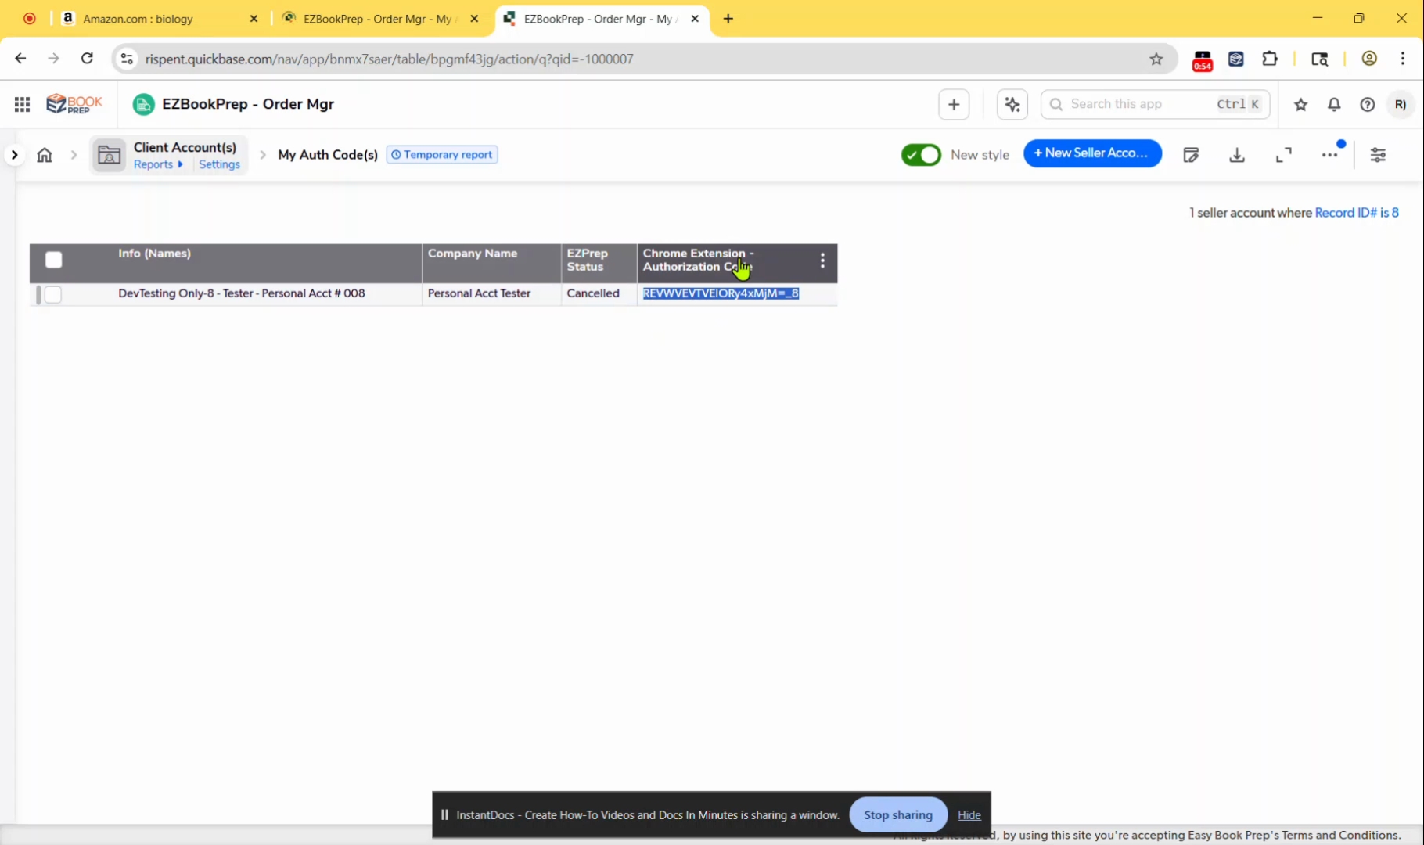Download the report data
The height and width of the screenshot is (845, 1424).
click(x=1237, y=155)
